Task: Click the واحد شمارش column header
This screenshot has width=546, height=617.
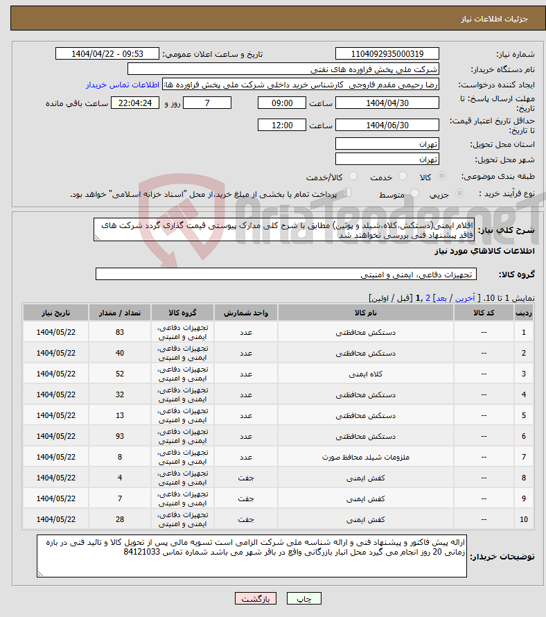Action: click(x=246, y=313)
